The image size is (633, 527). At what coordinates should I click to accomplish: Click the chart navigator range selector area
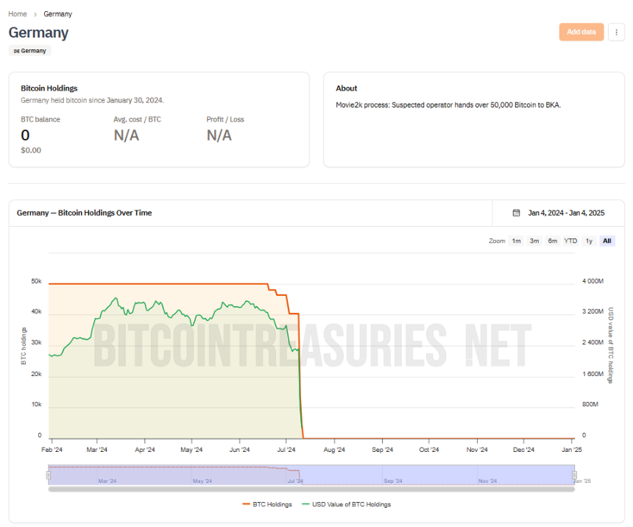click(x=311, y=475)
